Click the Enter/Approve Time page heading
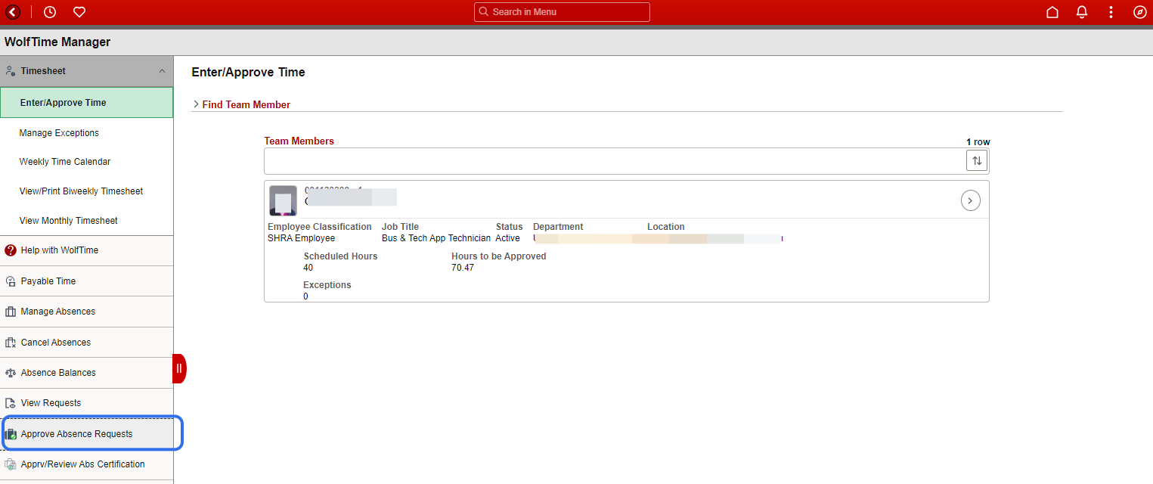 [249, 73]
